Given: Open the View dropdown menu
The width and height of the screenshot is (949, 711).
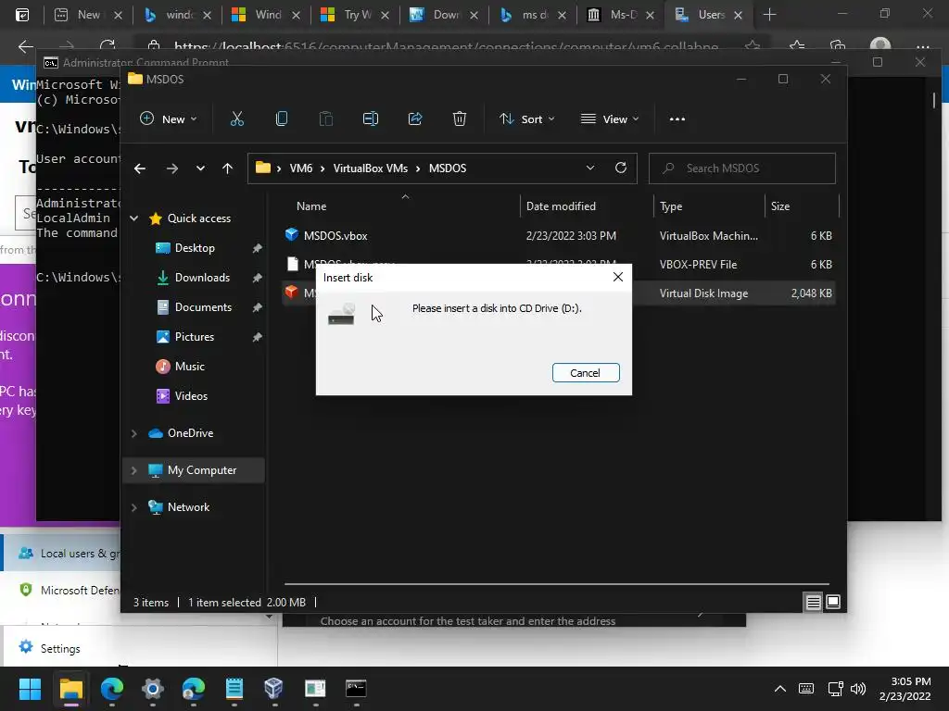Looking at the screenshot, I should click(610, 119).
